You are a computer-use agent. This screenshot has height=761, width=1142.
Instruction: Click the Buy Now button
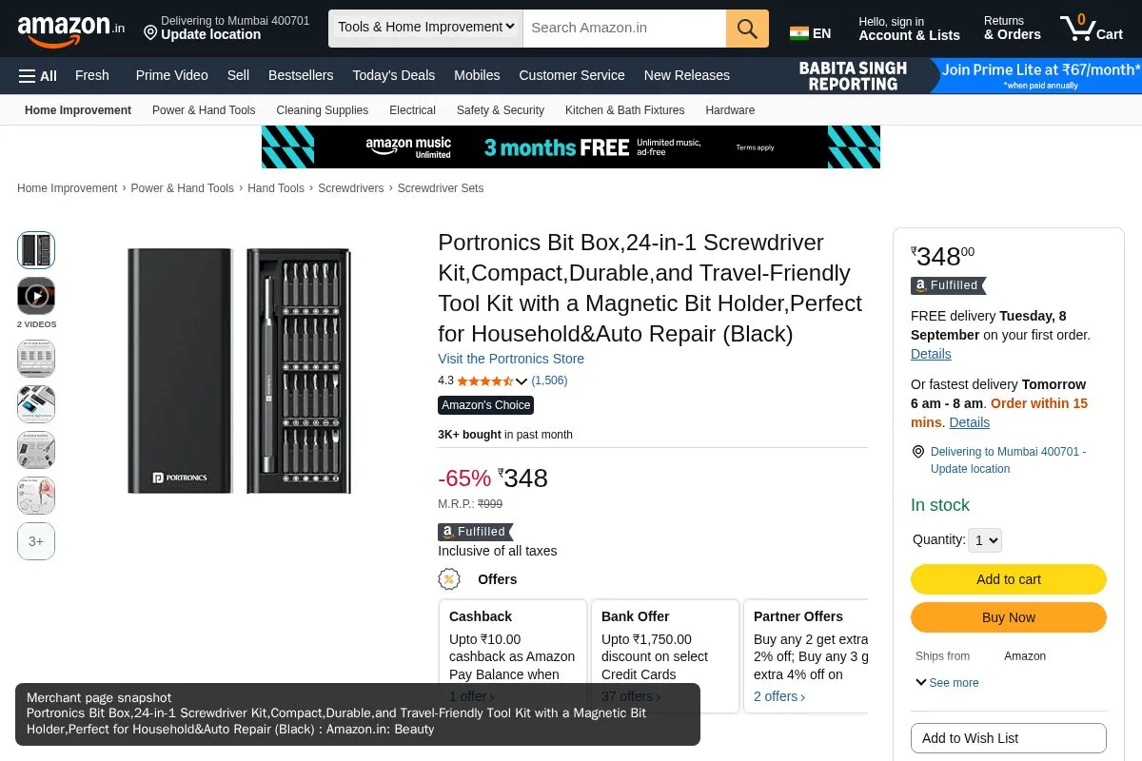[x=1009, y=617]
